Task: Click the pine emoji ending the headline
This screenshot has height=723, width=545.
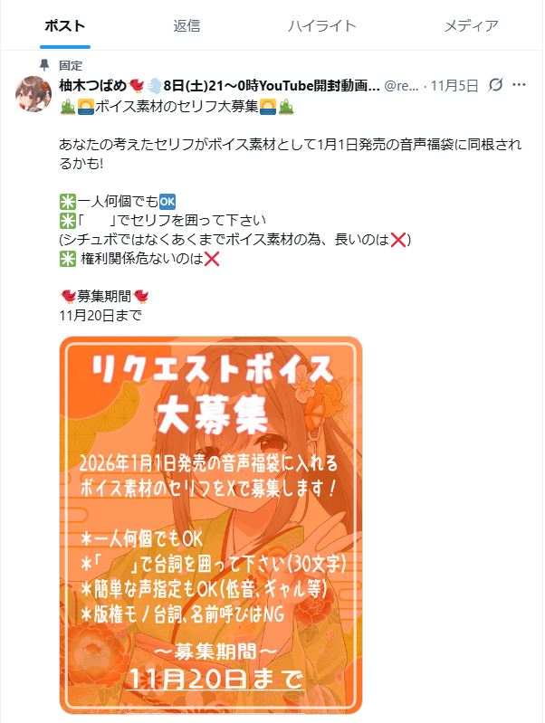Action: (286, 107)
